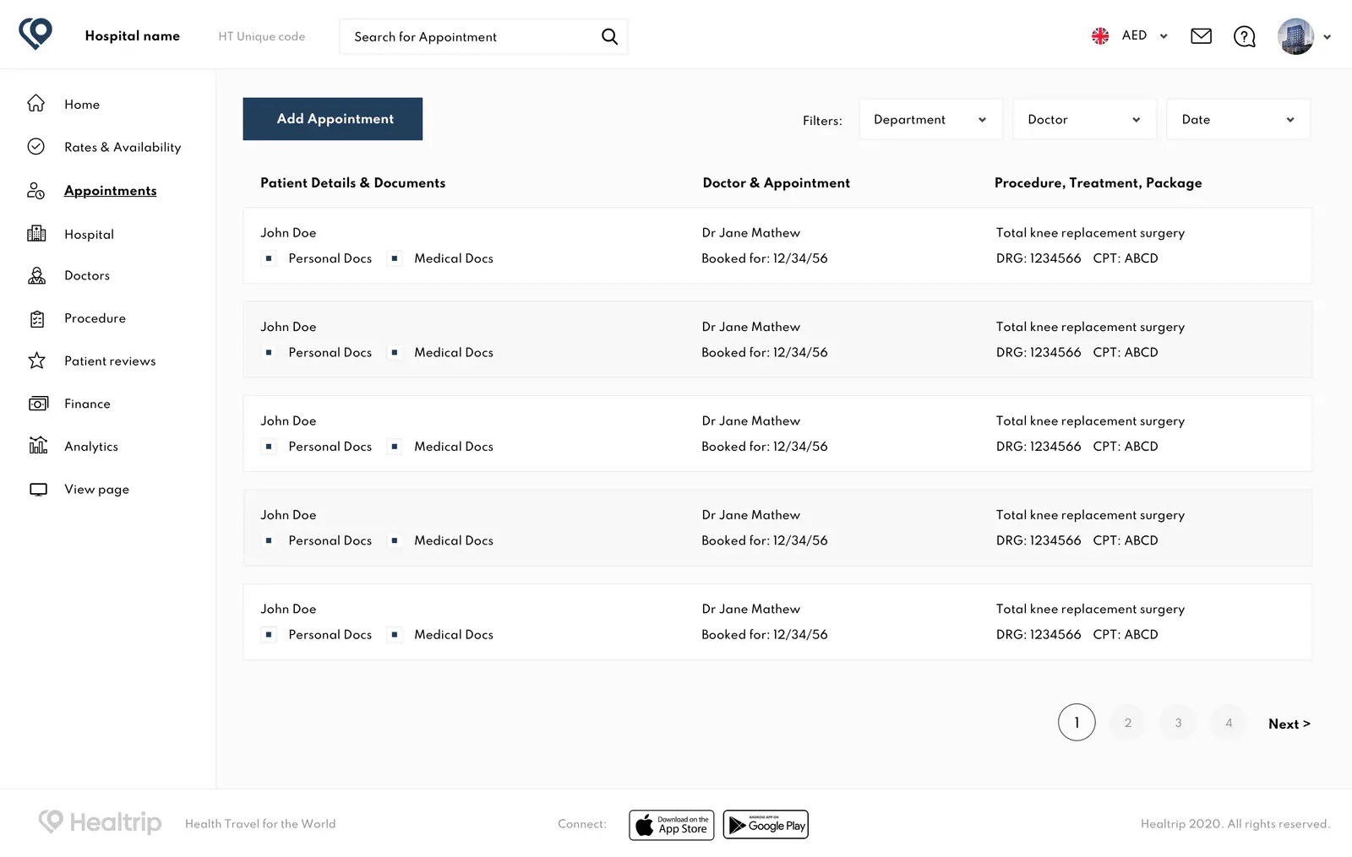Click the UK flag language icon

[1100, 36]
